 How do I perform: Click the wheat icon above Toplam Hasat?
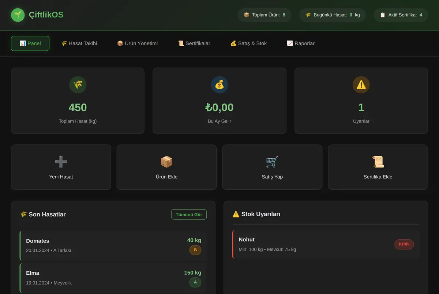[x=78, y=85]
